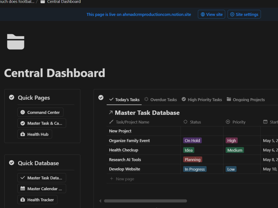Screen dimensions: 278x208
Task: Open Command Center page
Action: (40, 112)
